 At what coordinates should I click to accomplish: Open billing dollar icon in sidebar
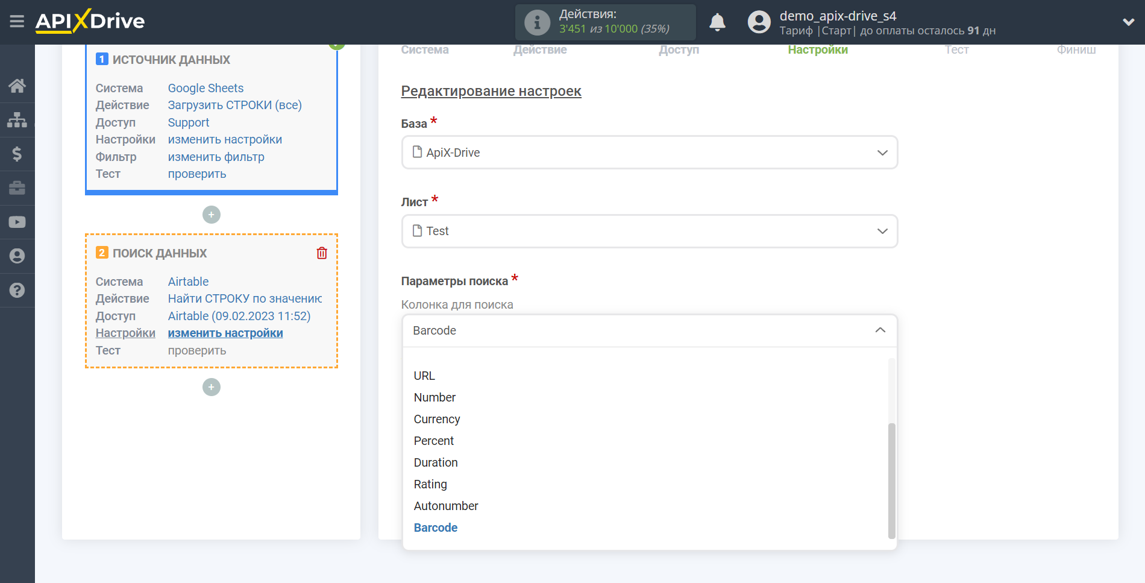coord(17,154)
